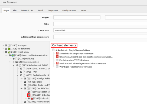Collapse the [2197] typo3-doku node

tap(3, 52)
